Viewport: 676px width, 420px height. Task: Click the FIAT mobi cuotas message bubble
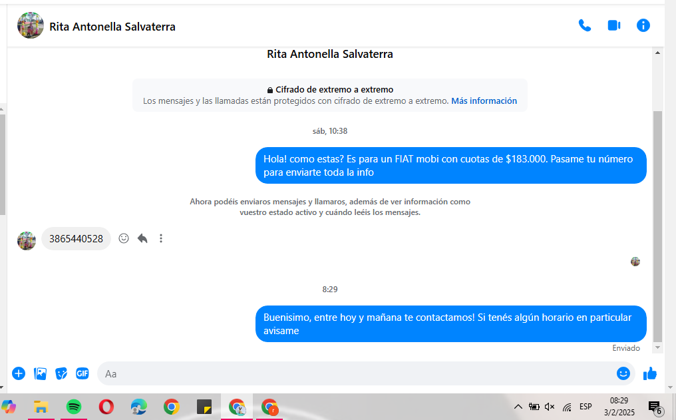point(451,166)
